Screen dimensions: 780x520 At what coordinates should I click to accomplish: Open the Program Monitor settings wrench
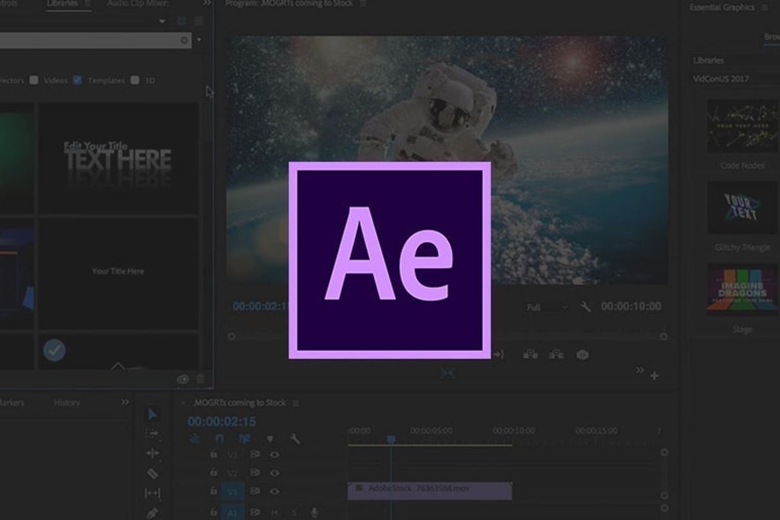[x=585, y=308]
